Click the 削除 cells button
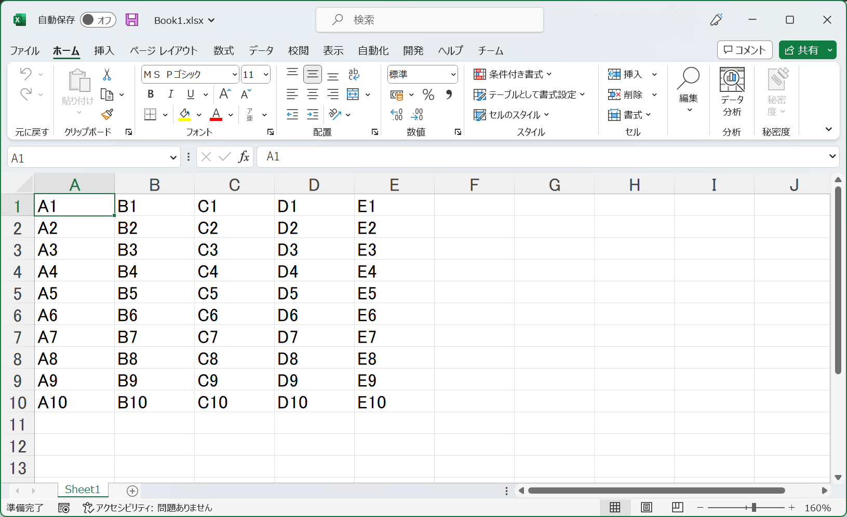The height and width of the screenshot is (517, 847). point(625,94)
